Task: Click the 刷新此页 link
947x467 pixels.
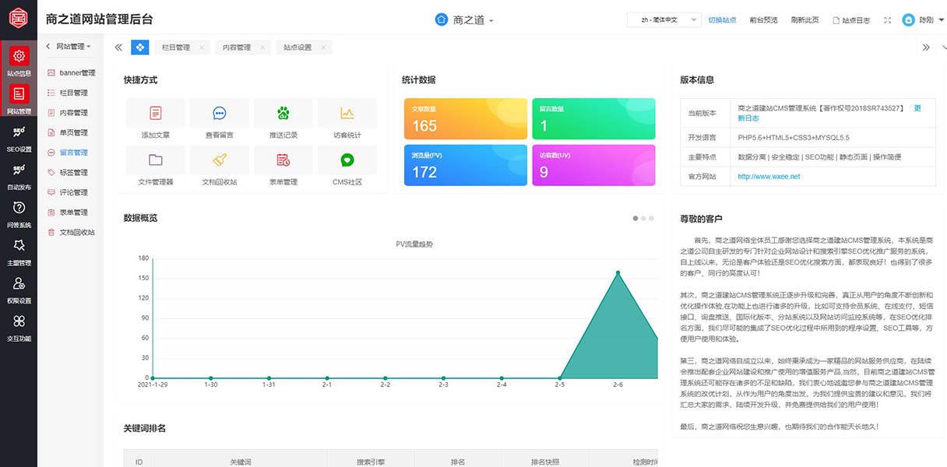Action: pos(804,20)
